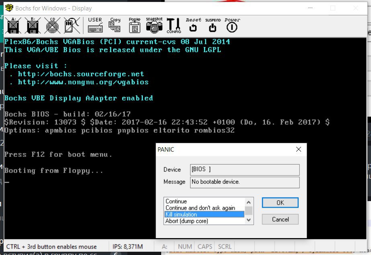Suspend the Bochs simulation
371x255 pixels.
pyautogui.click(x=213, y=25)
